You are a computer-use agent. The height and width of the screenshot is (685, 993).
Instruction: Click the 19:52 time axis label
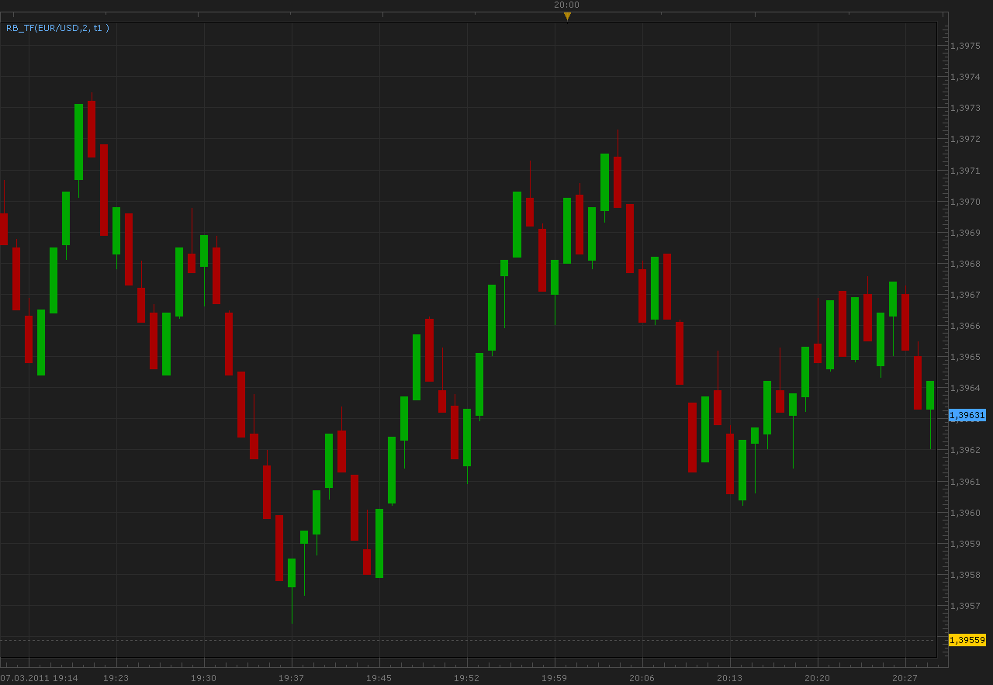click(x=467, y=678)
